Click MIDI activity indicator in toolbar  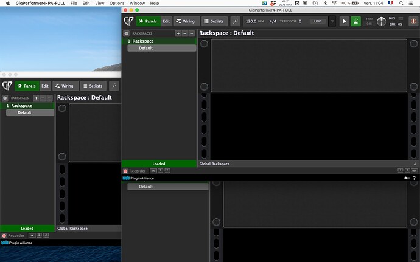point(401,18)
